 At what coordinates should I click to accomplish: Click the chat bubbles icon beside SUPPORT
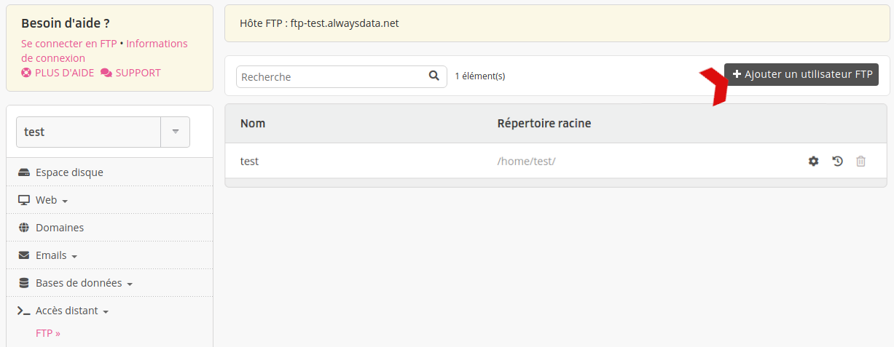coord(106,73)
